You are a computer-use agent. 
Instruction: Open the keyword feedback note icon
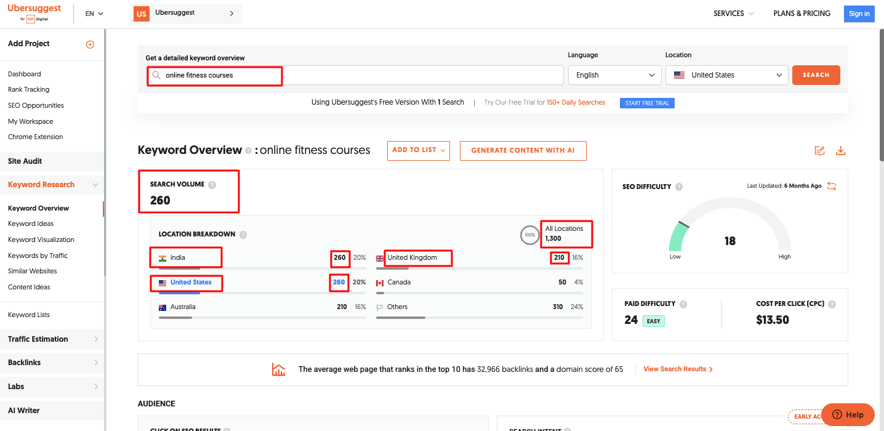click(x=819, y=151)
